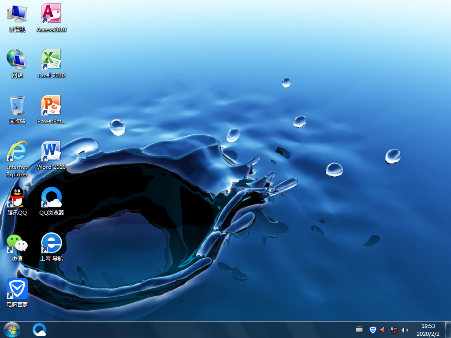Select the 网络 network desktop icon
Image resolution: width=451 pixels, height=338 pixels.
[17, 59]
